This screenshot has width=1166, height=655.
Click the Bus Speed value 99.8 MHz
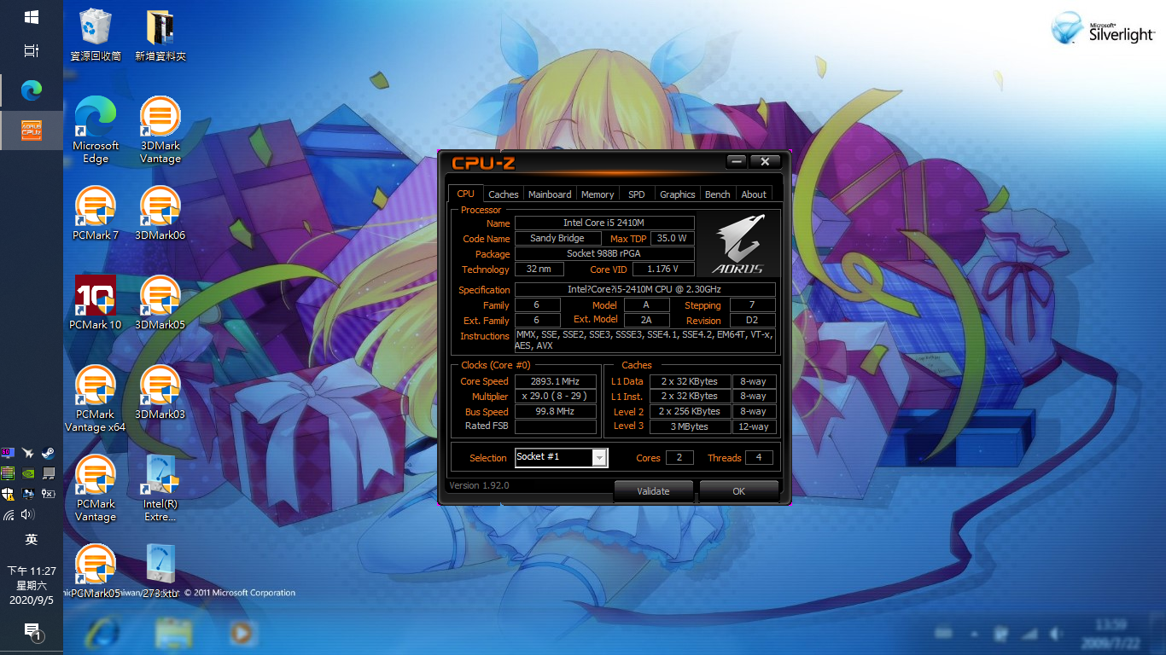[x=556, y=412]
